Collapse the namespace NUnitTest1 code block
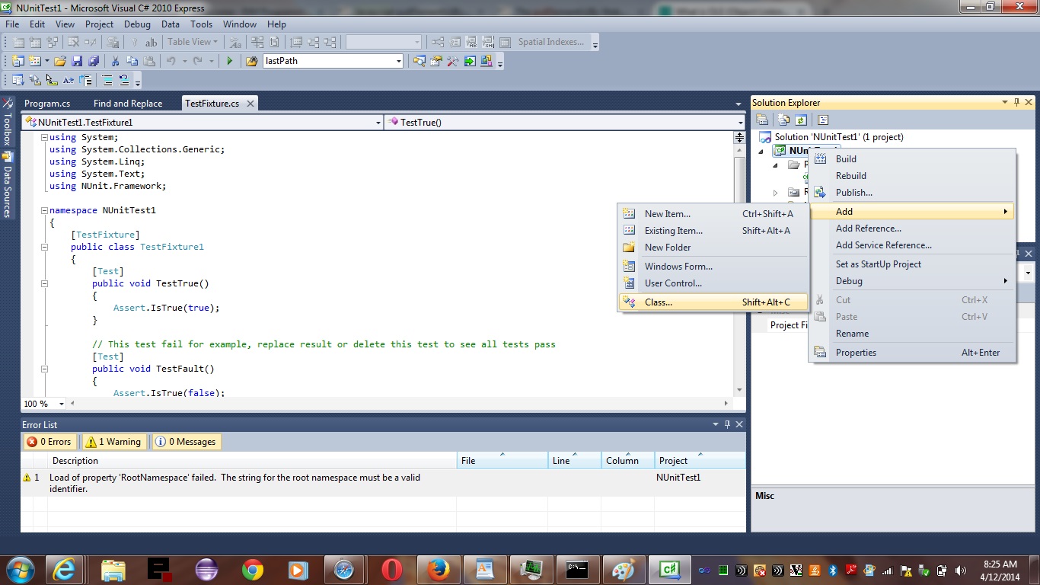Viewport: 1040px width, 585px height. coord(44,210)
